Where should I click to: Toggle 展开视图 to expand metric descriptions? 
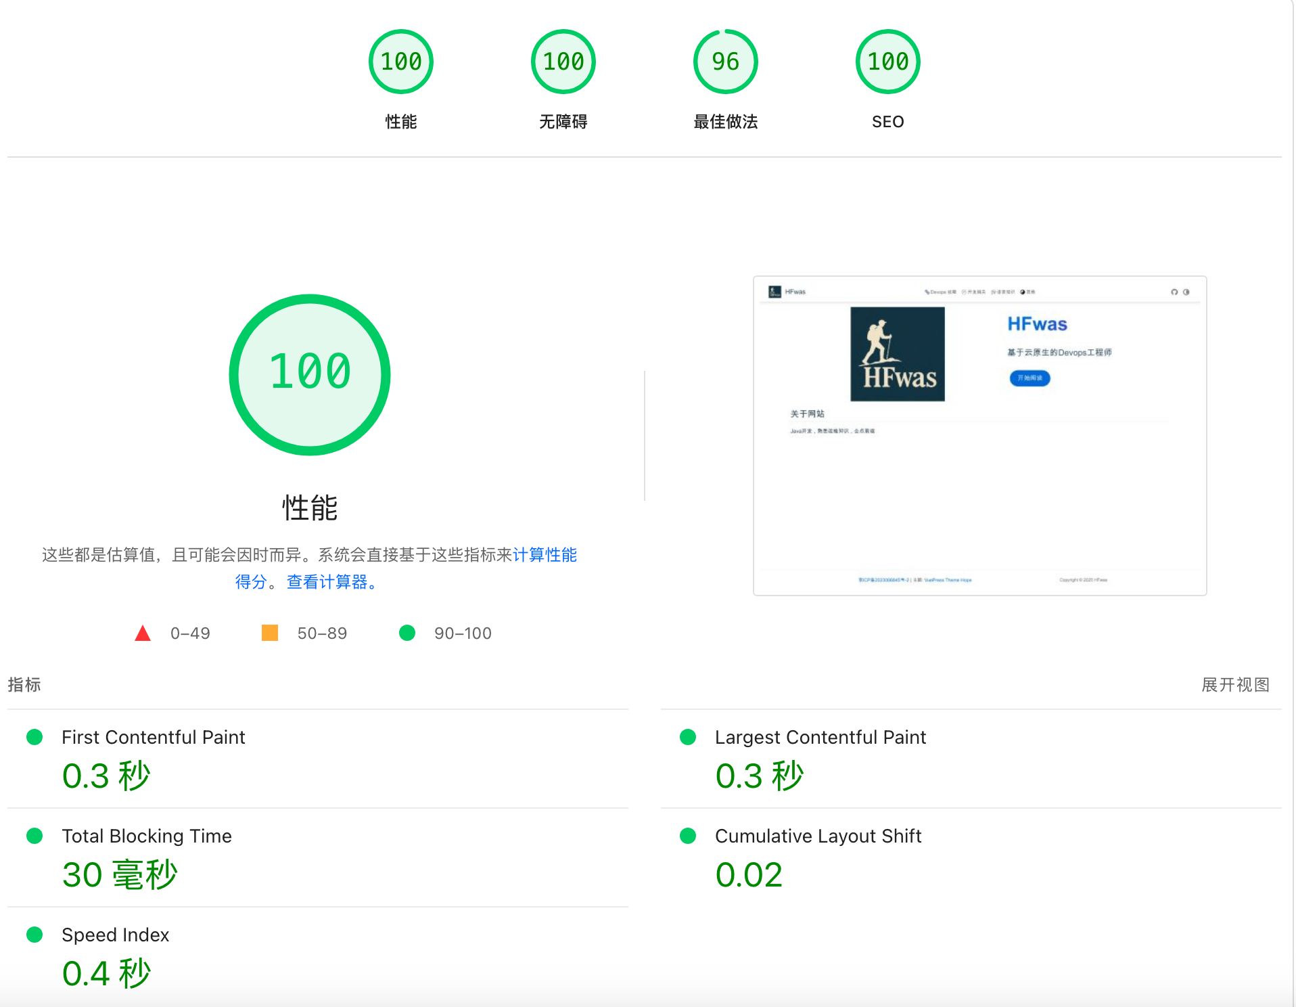pyautogui.click(x=1235, y=685)
